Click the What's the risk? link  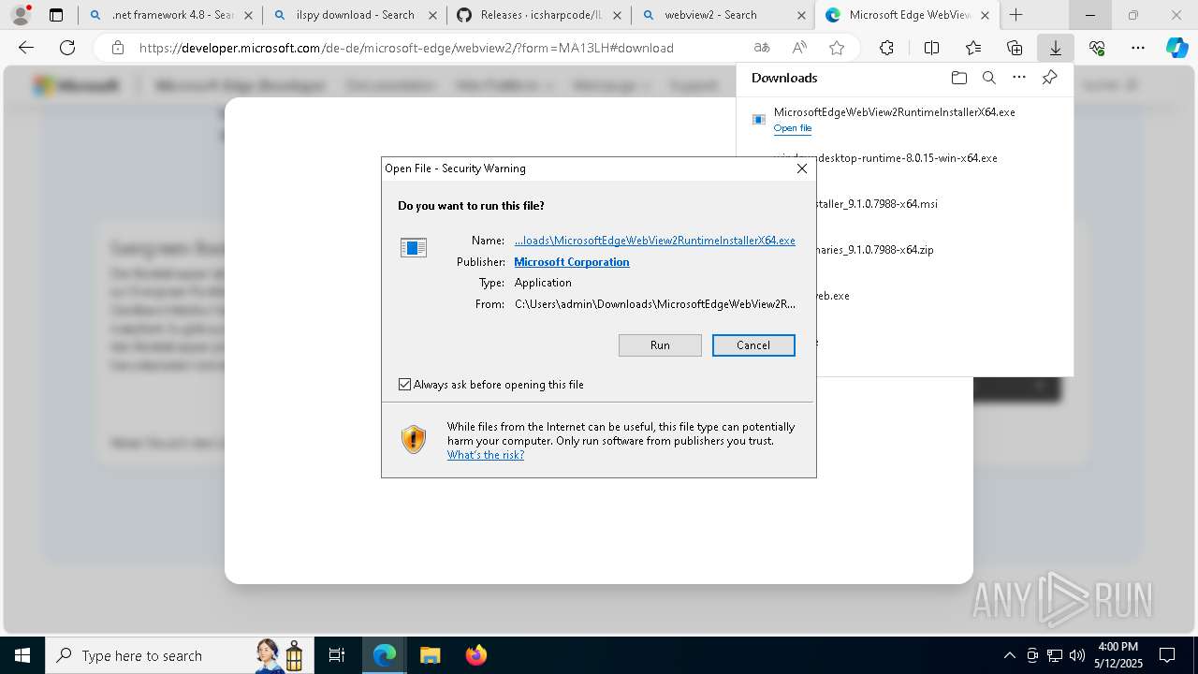[x=486, y=455]
